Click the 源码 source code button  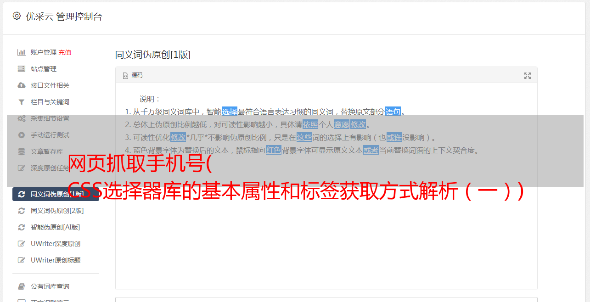[x=133, y=75]
